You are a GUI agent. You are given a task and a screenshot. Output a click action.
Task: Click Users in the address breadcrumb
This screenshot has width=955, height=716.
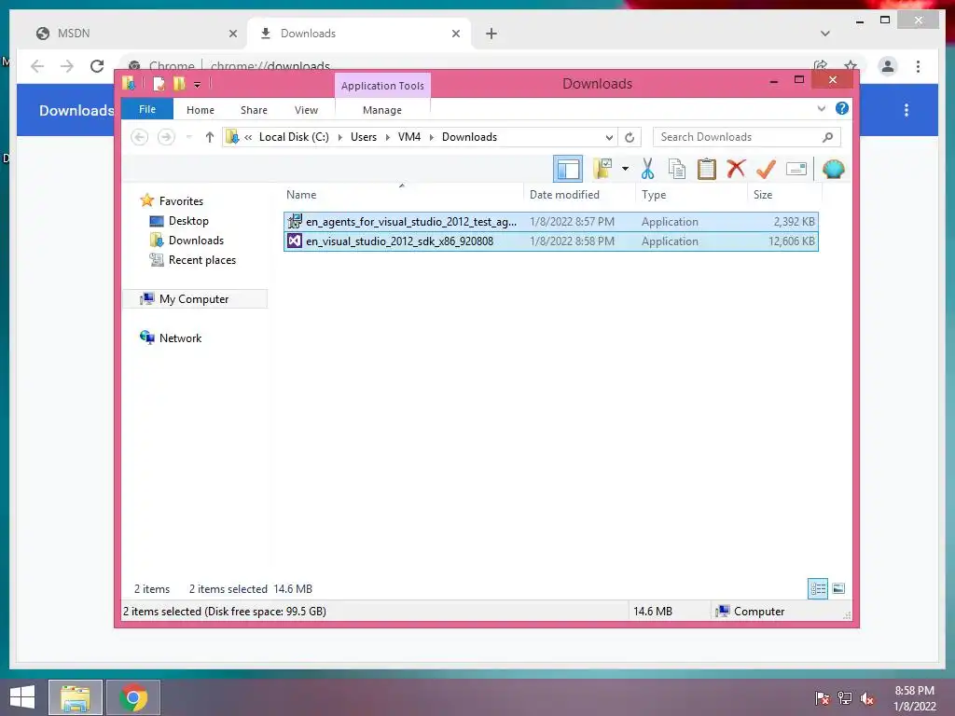coord(364,137)
